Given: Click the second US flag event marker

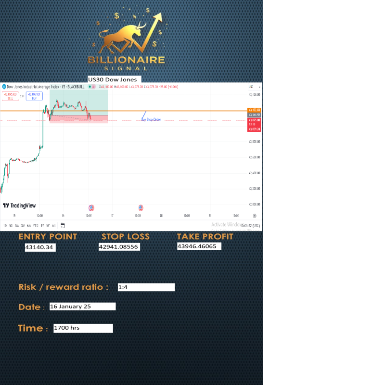Looking at the screenshot, I should pyautogui.click(x=141, y=208).
